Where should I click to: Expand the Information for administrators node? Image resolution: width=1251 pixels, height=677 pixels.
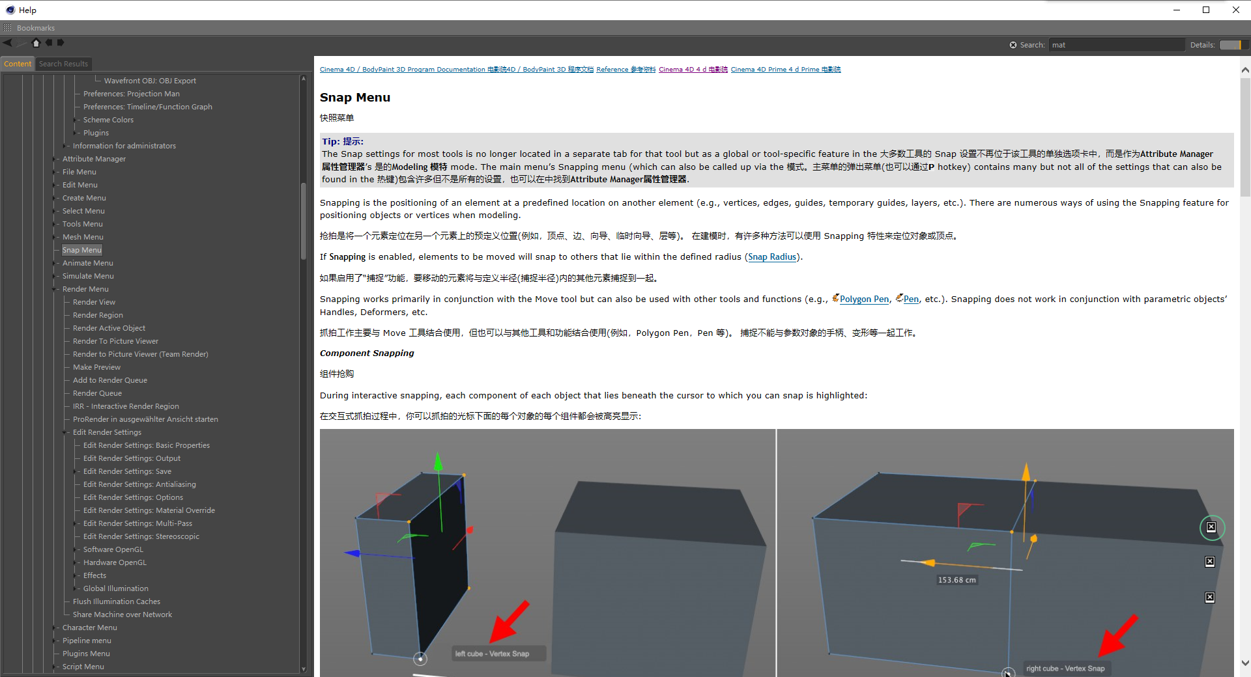[65, 146]
